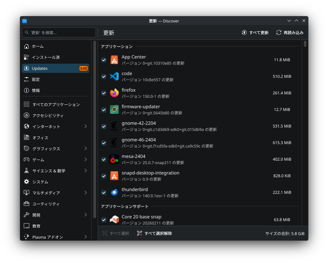Screen dimensions: 328x264
Task: Select アクセシビリティ in the sidebar
Action: [x=56, y=115]
